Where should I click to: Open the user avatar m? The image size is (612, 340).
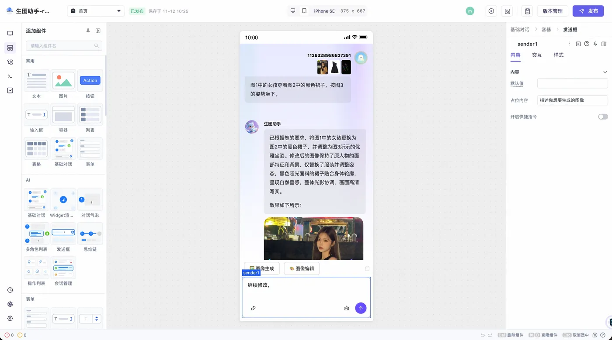click(470, 11)
